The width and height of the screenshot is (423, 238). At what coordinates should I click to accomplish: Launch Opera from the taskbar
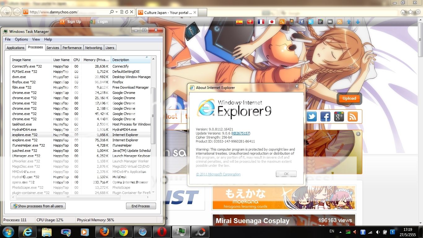pos(161,232)
